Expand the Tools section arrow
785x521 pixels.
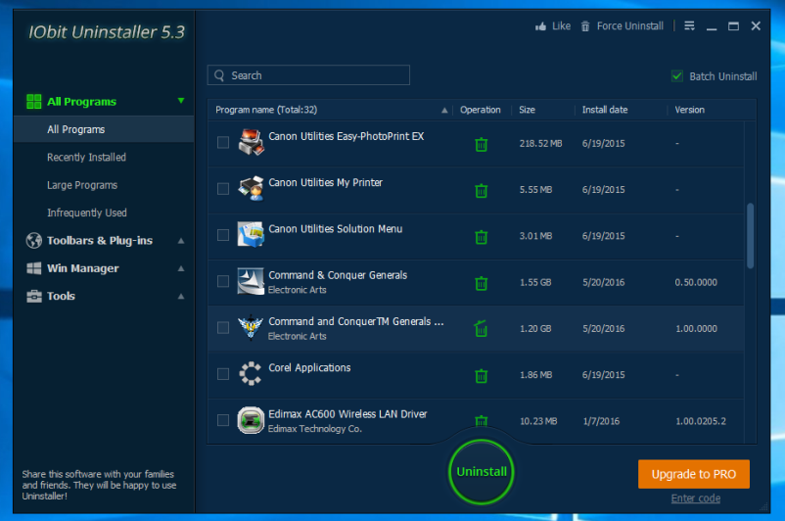point(181,297)
